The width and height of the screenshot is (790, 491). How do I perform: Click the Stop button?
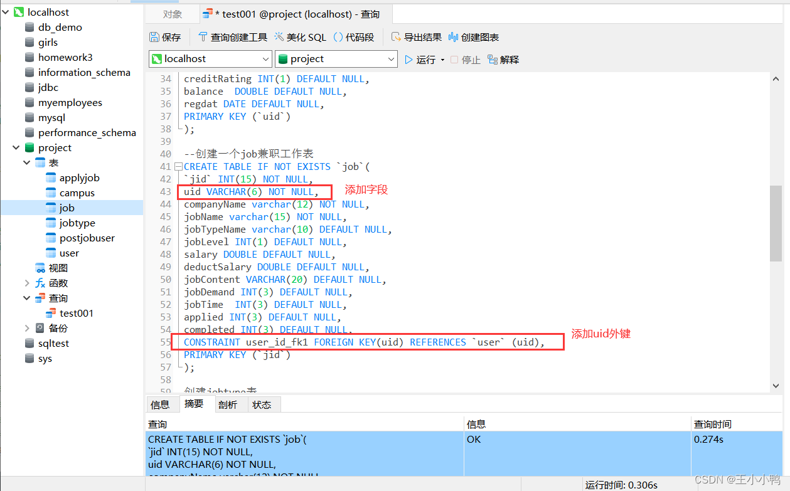[465, 60]
